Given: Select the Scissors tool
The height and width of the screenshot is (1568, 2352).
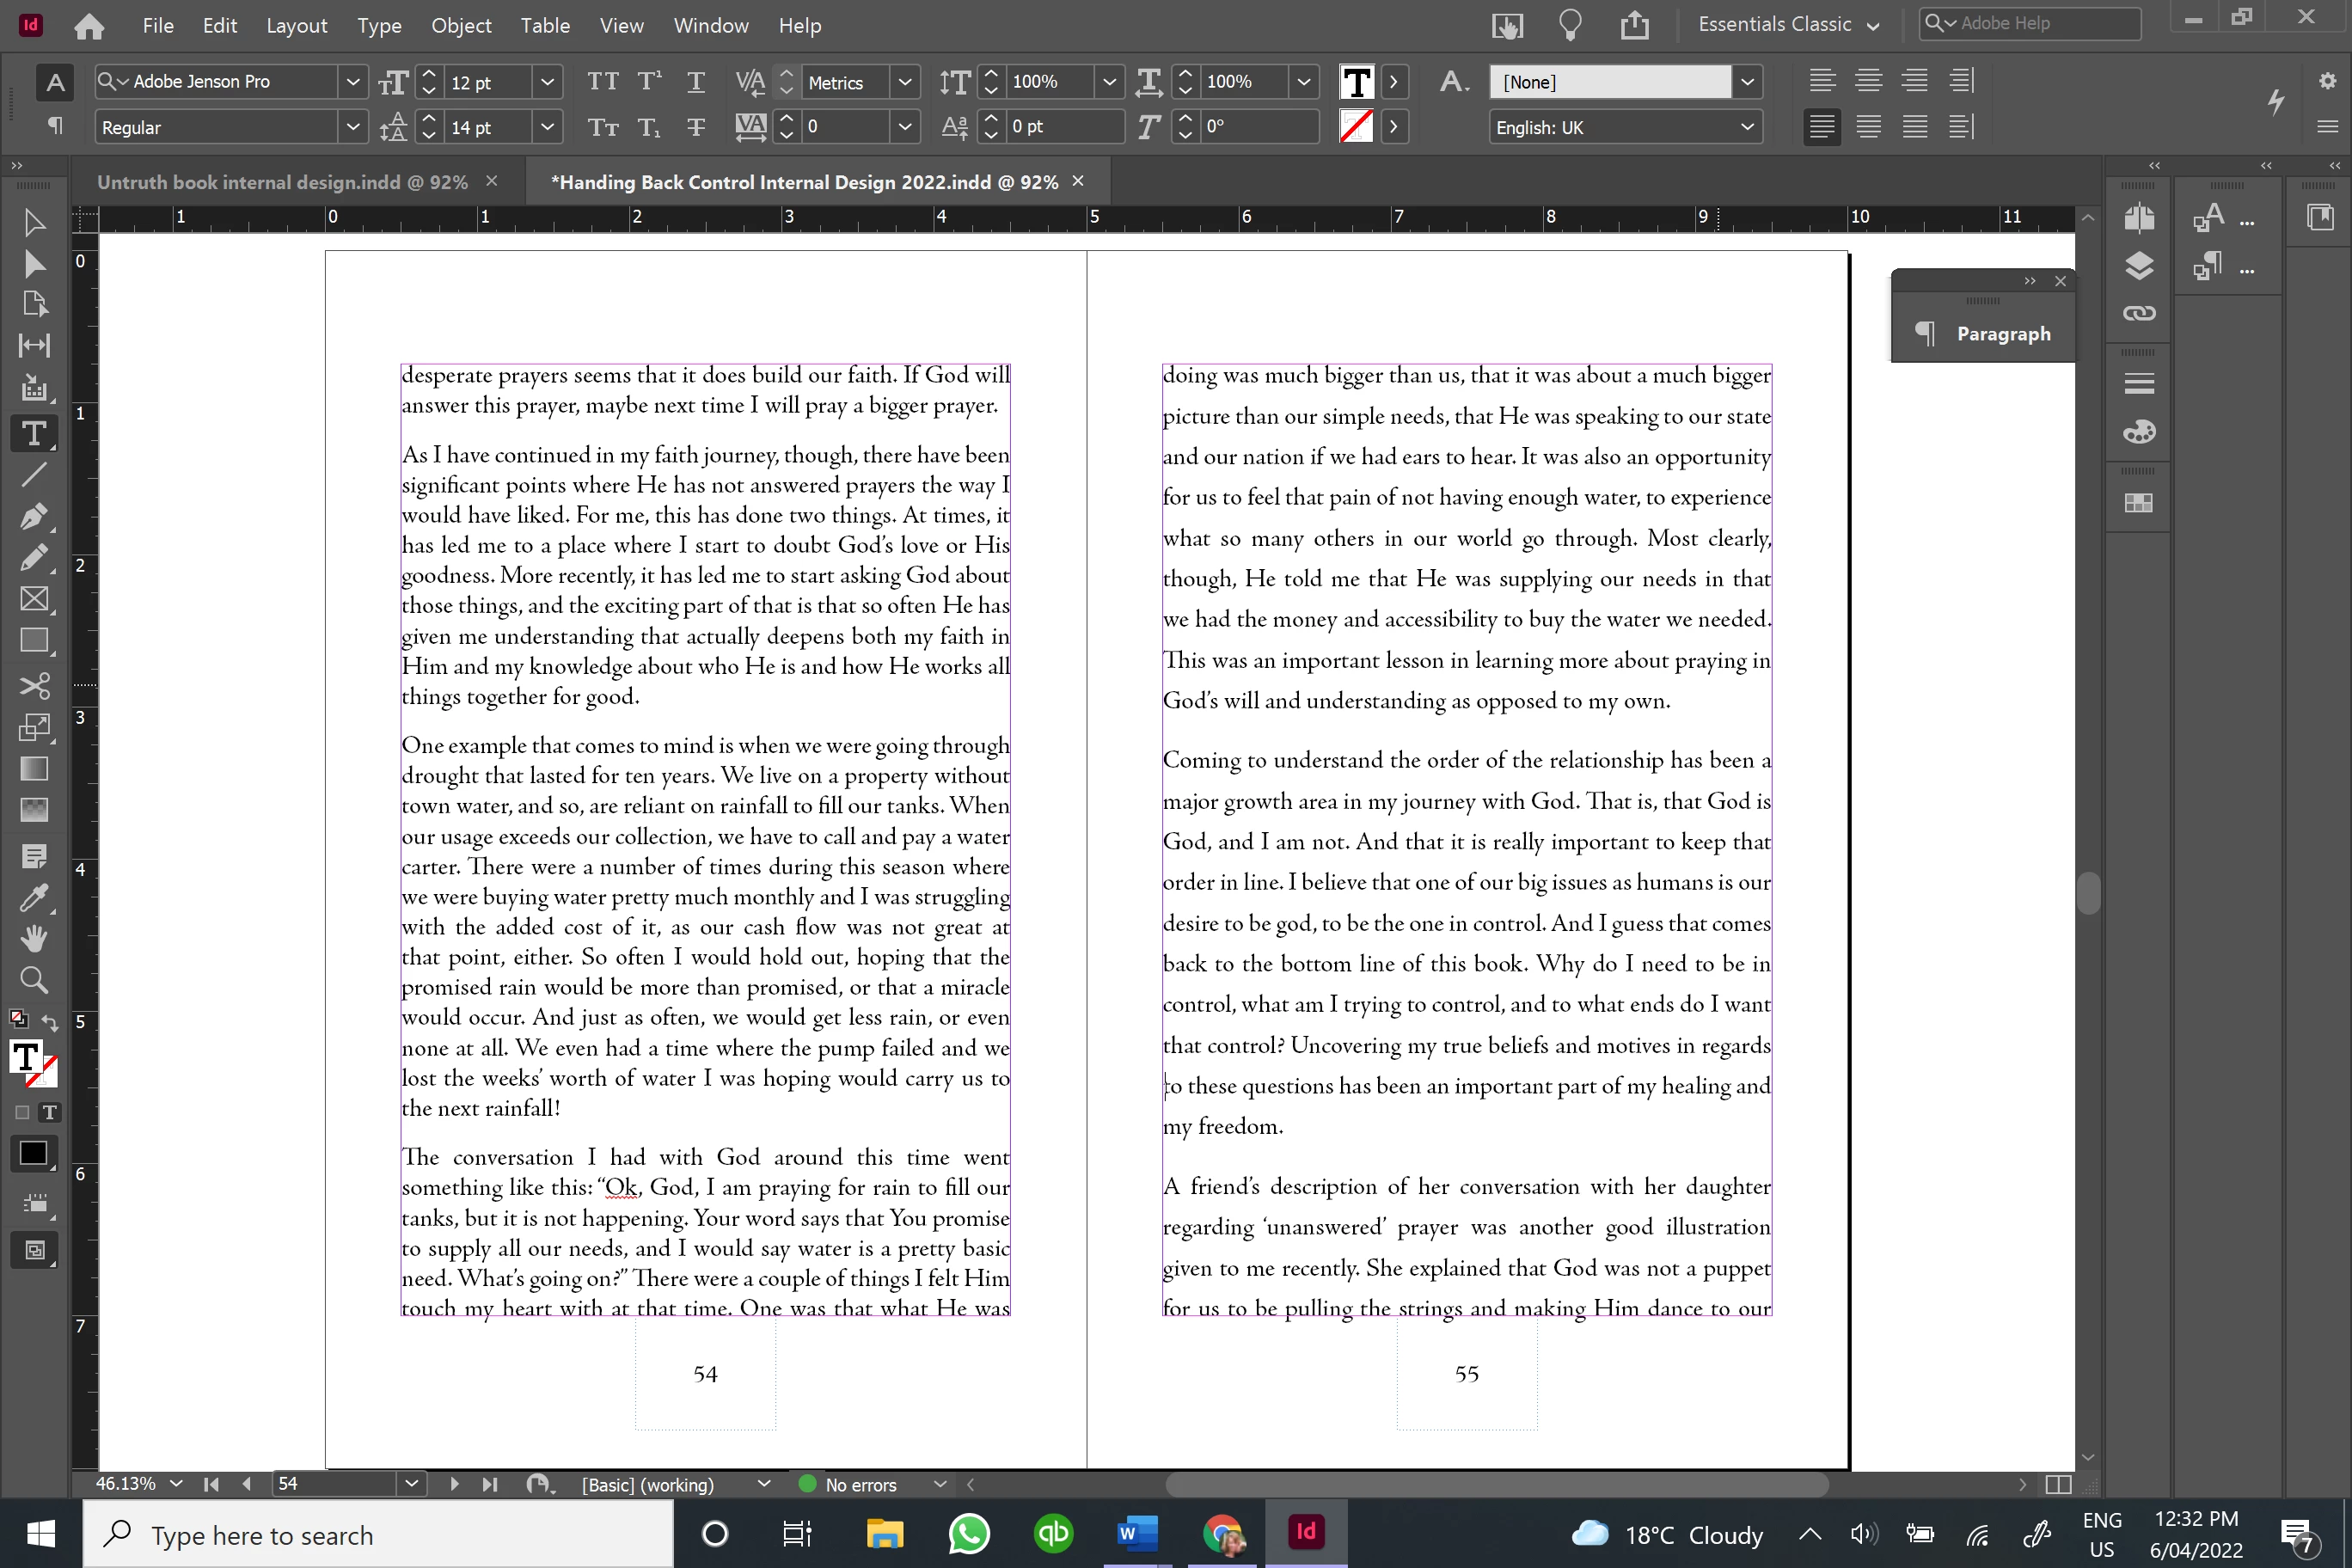Looking at the screenshot, I should (33, 685).
